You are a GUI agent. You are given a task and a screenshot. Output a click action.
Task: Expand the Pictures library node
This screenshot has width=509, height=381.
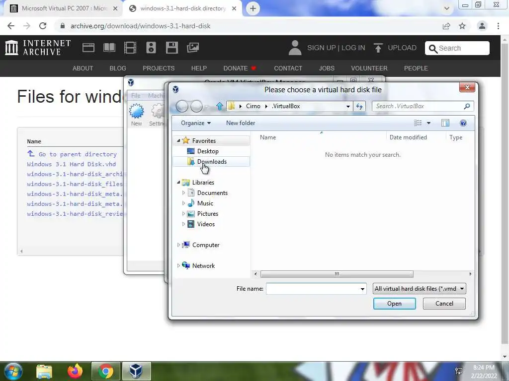point(183,213)
